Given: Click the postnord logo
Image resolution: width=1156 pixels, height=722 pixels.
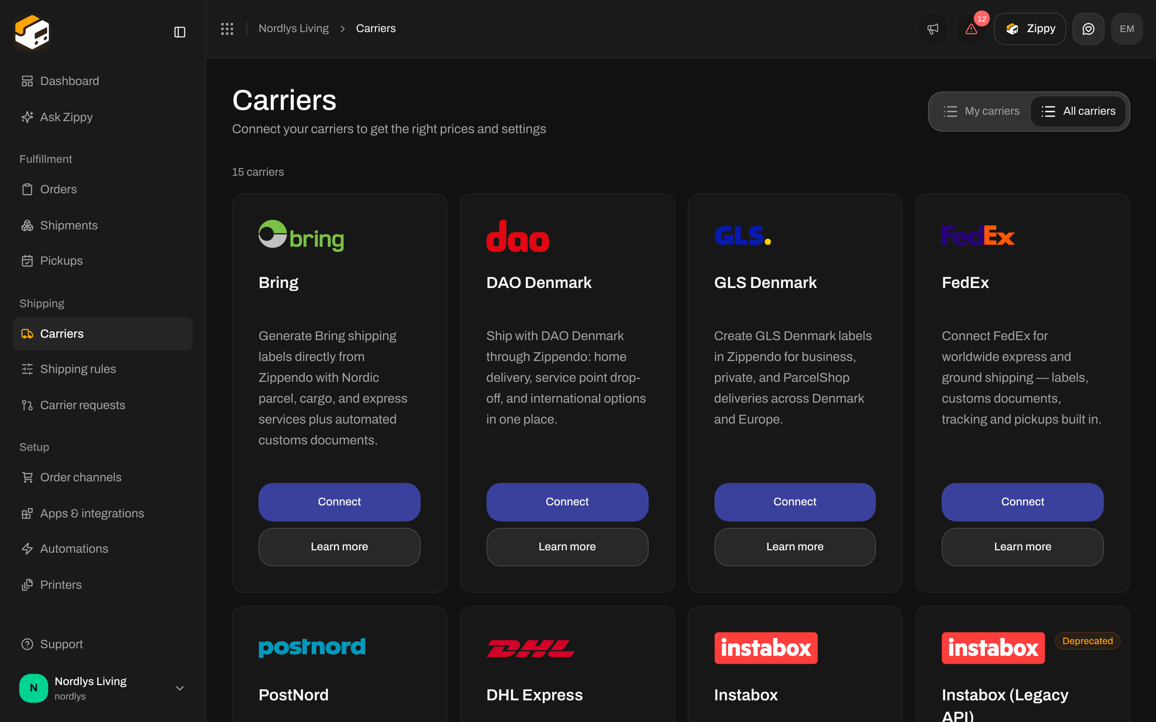Looking at the screenshot, I should point(312,647).
